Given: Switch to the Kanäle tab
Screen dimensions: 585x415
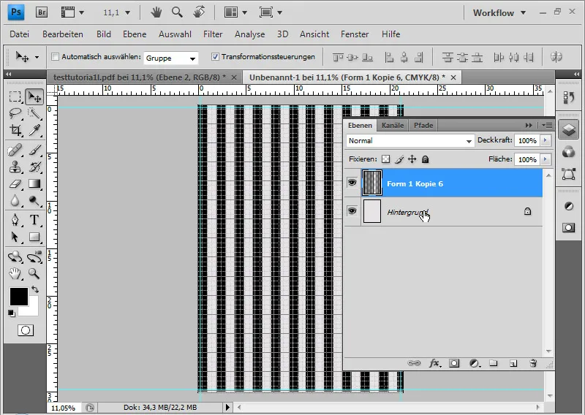Looking at the screenshot, I should click(393, 125).
